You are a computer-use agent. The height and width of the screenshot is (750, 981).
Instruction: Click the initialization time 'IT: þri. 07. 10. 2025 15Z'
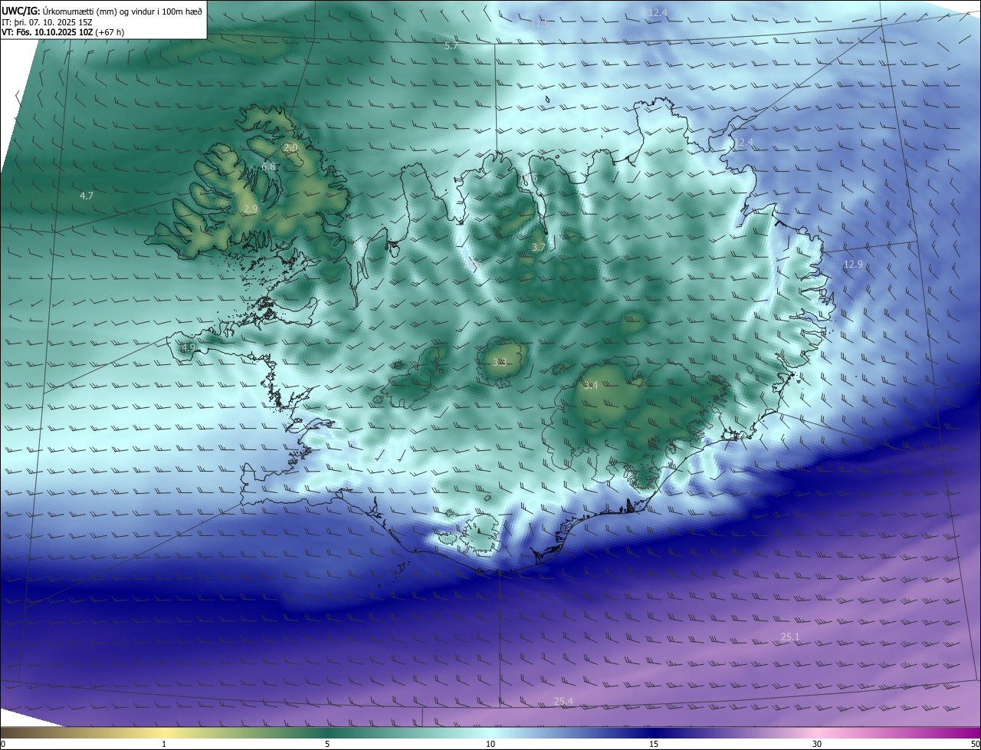(x=48, y=22)
